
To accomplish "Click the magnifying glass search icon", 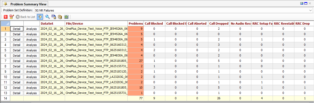I will pos(48,17).
